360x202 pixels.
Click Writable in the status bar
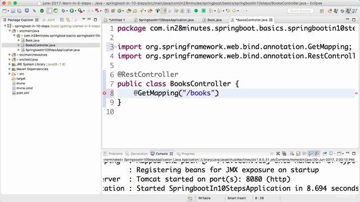(x=204, y=198)
